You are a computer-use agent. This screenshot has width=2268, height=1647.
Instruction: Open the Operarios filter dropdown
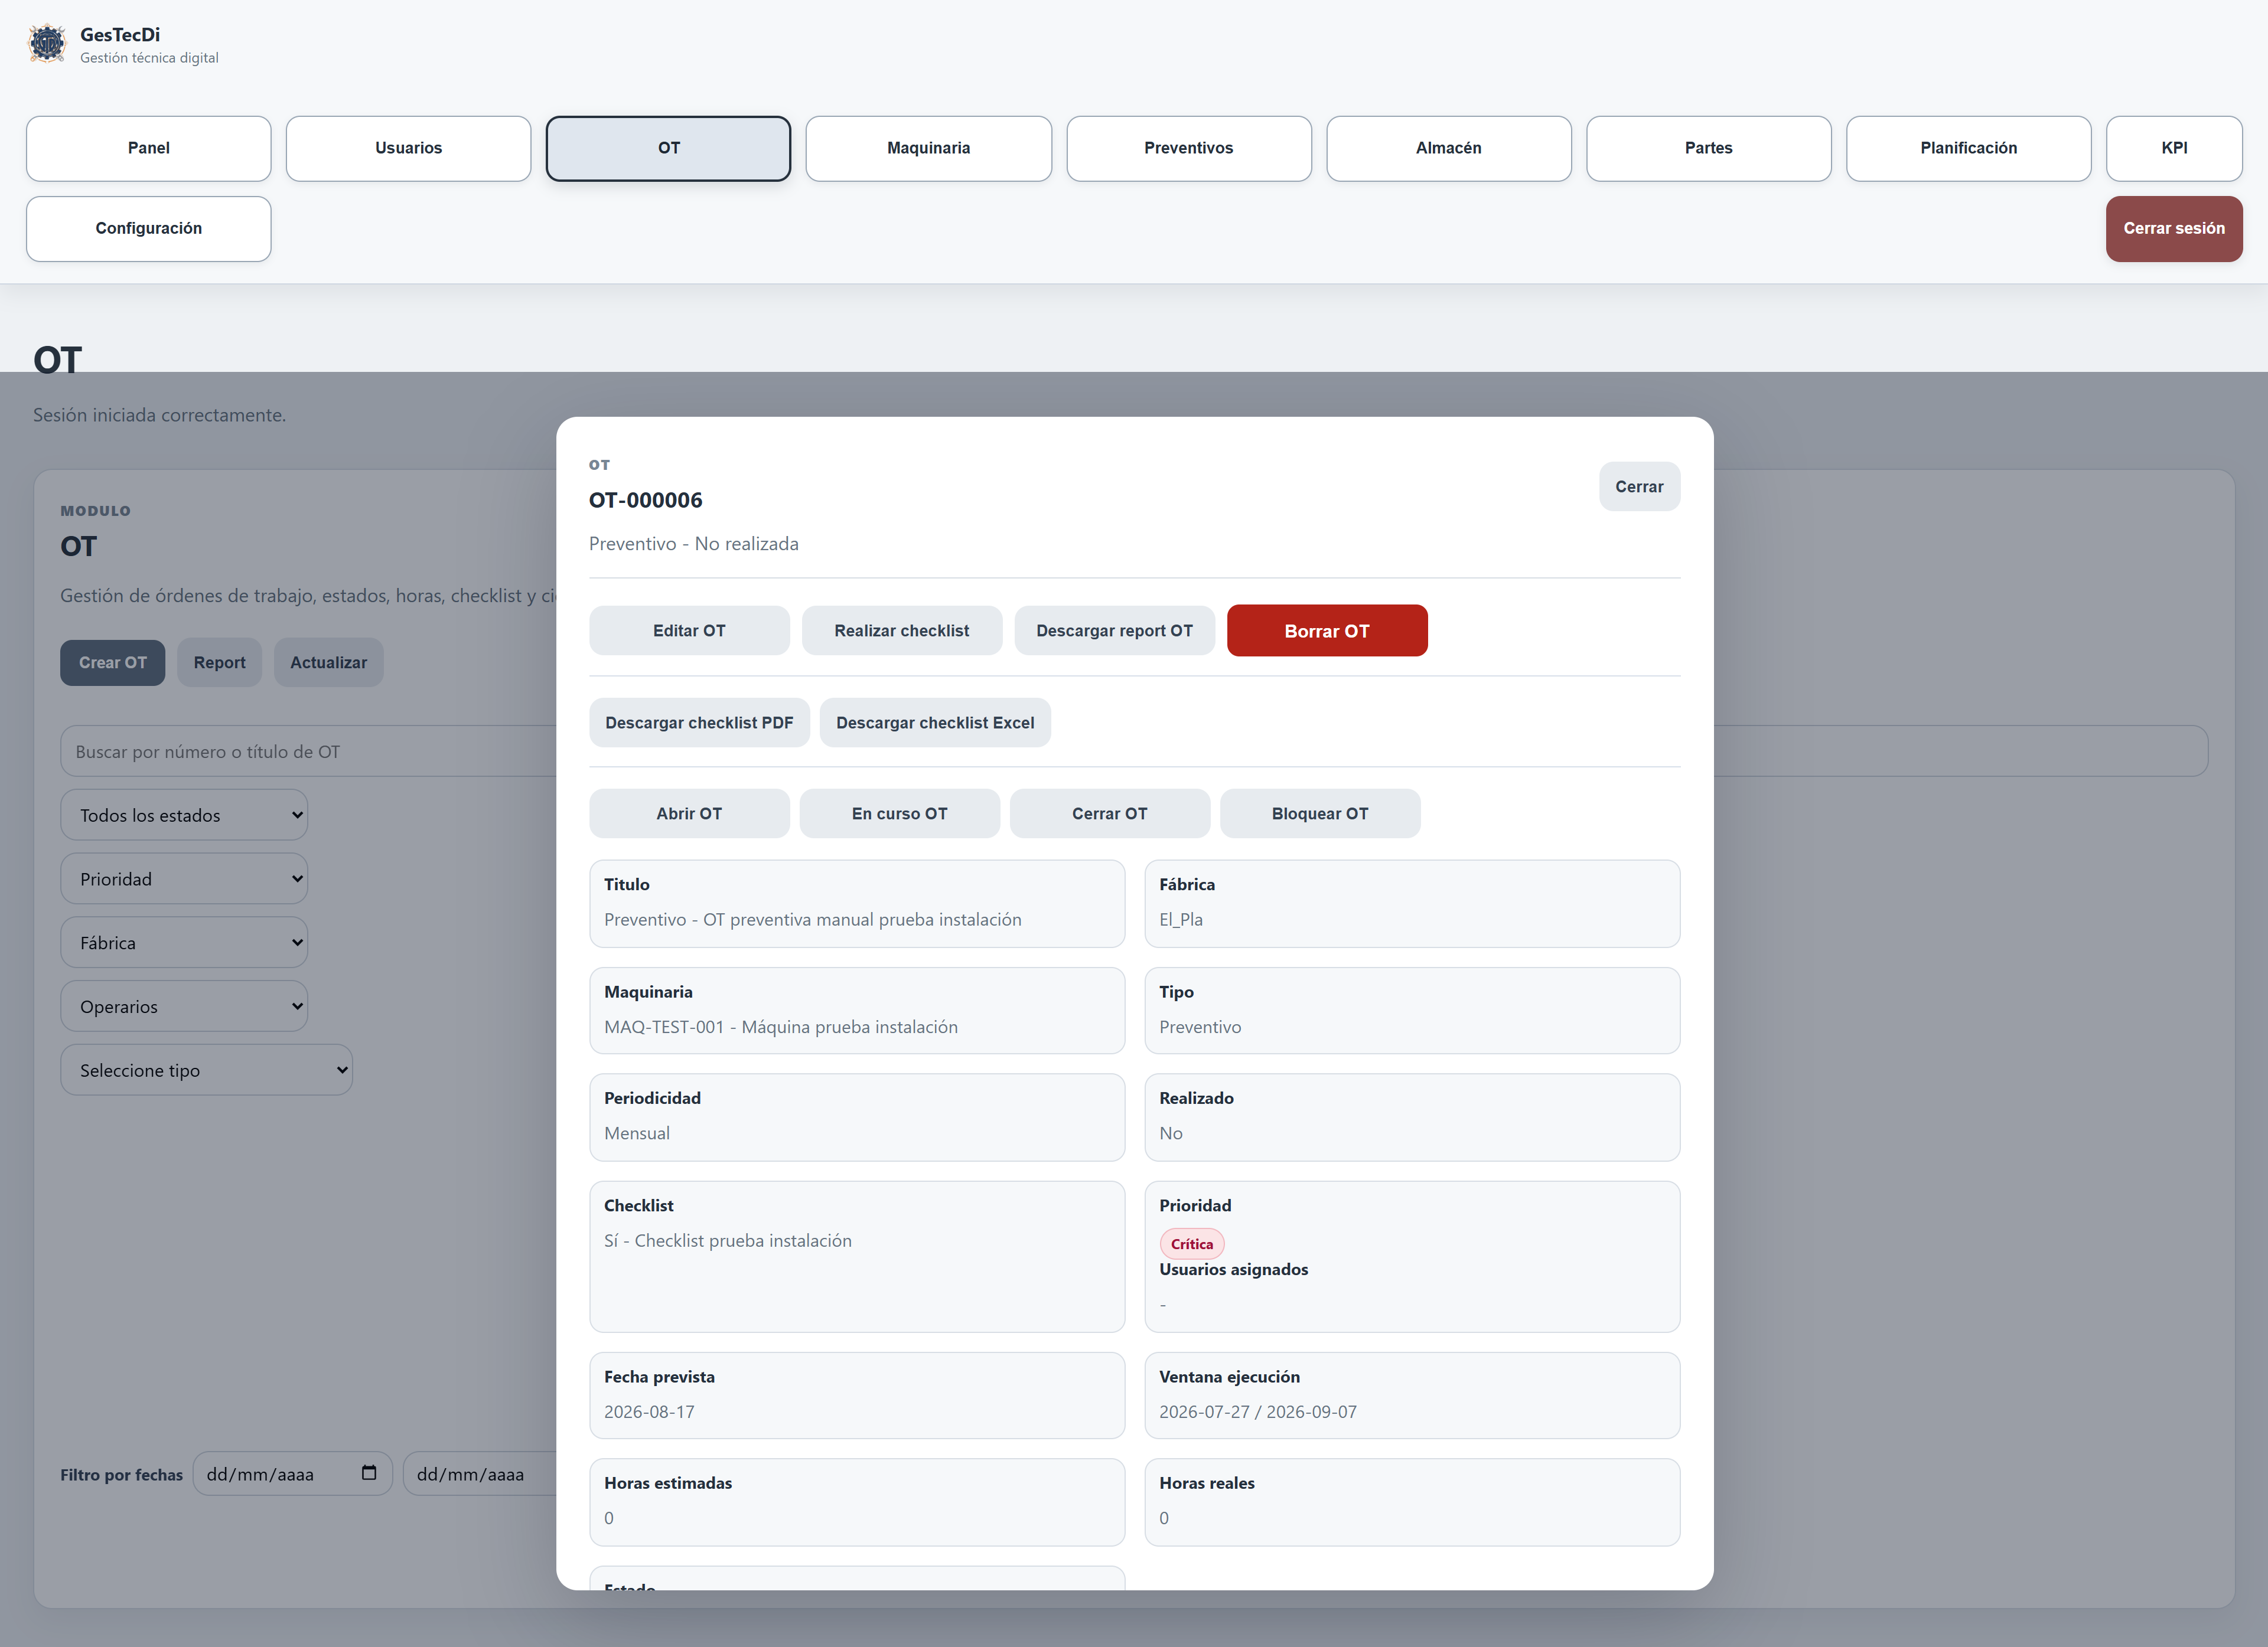(184, 1006)
